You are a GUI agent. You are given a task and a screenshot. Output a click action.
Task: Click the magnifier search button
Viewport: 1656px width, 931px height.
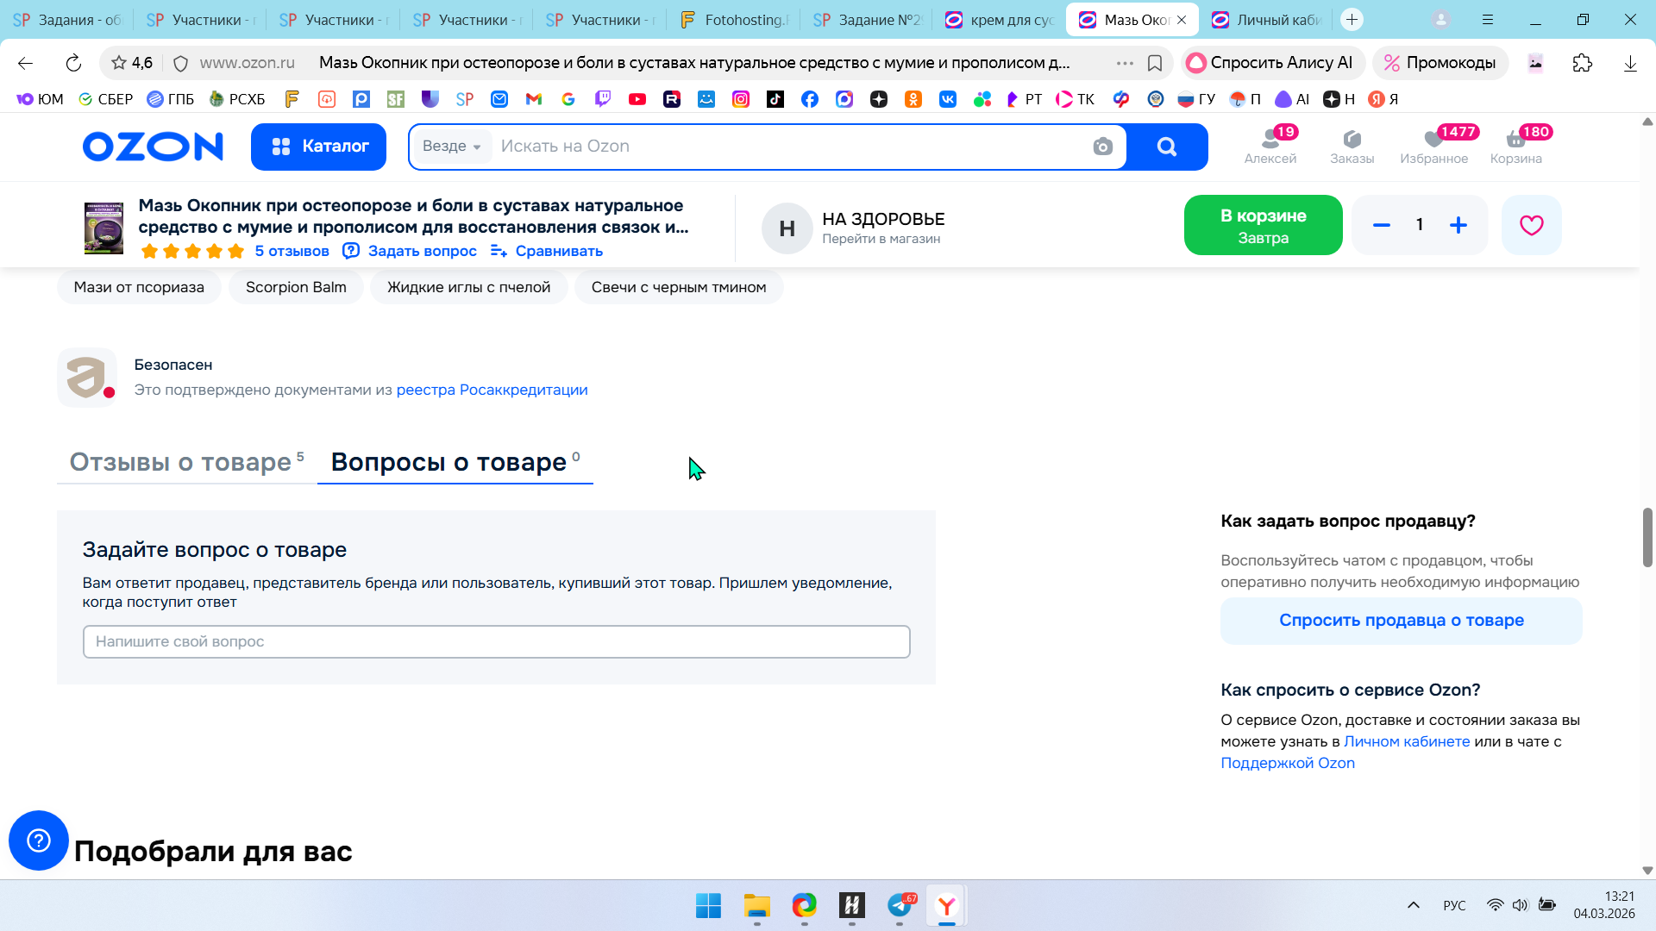(x=1166, y=147)
